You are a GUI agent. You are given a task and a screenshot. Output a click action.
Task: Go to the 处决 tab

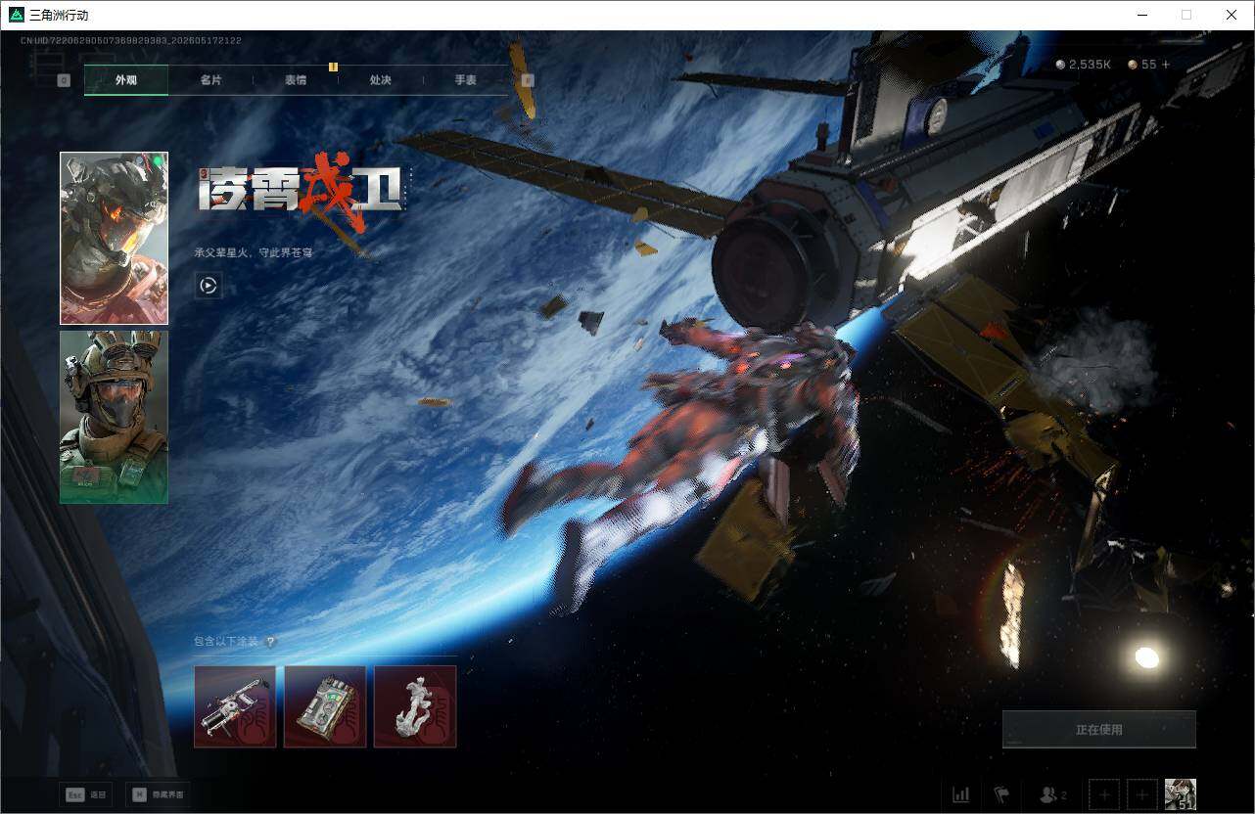pyautogui.click(x=381, y=80)
